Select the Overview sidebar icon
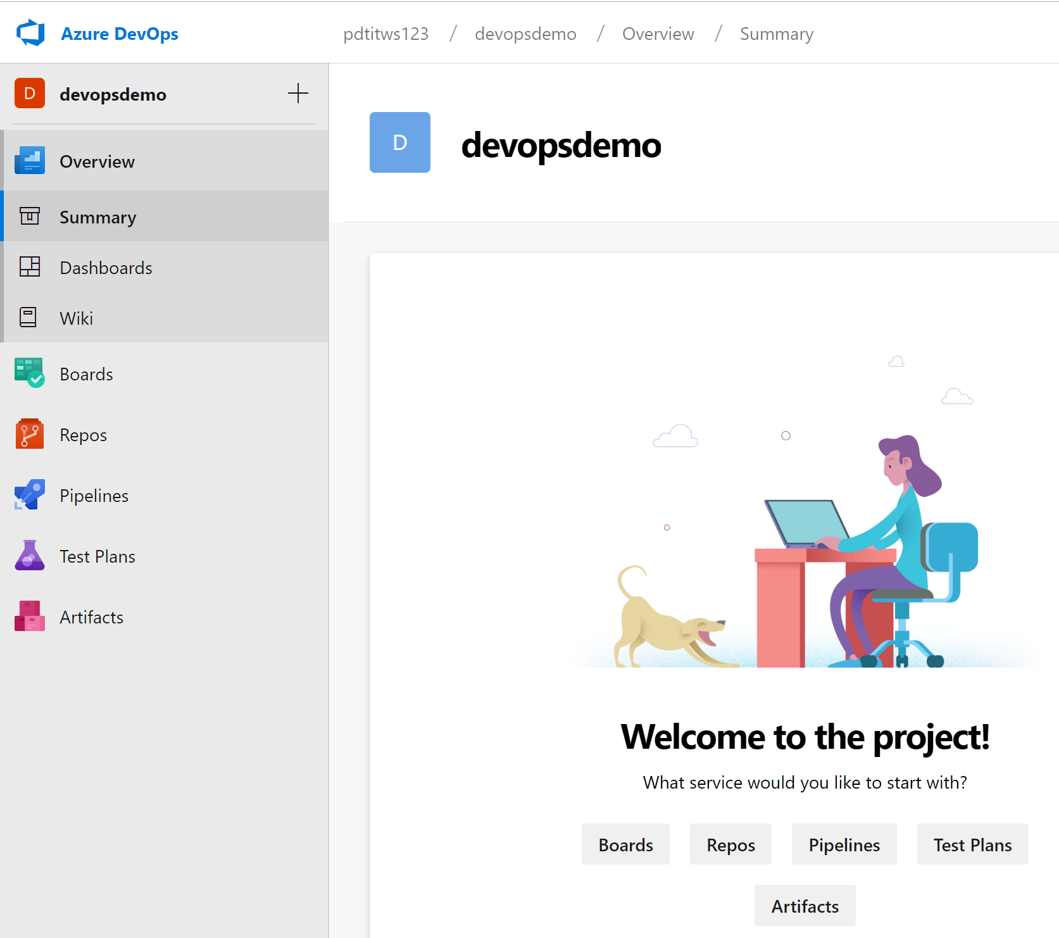The image size is (1059, 938). pos(29,161)
